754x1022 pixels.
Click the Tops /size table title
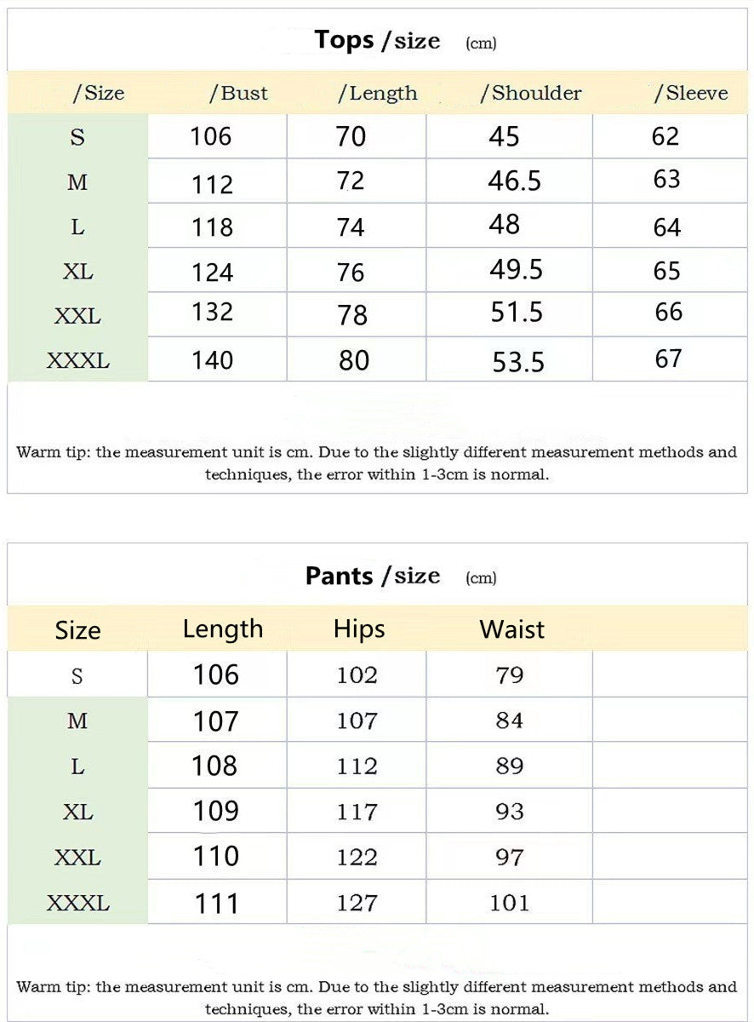pyautogui.click(x=377, y=41)
